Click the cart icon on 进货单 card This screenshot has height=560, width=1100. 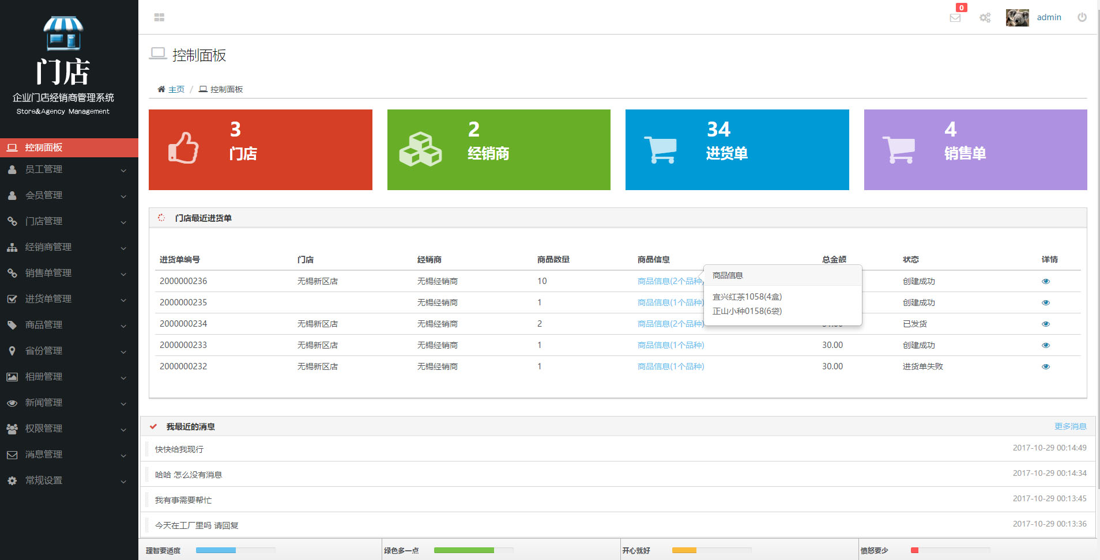pos(660,150)
